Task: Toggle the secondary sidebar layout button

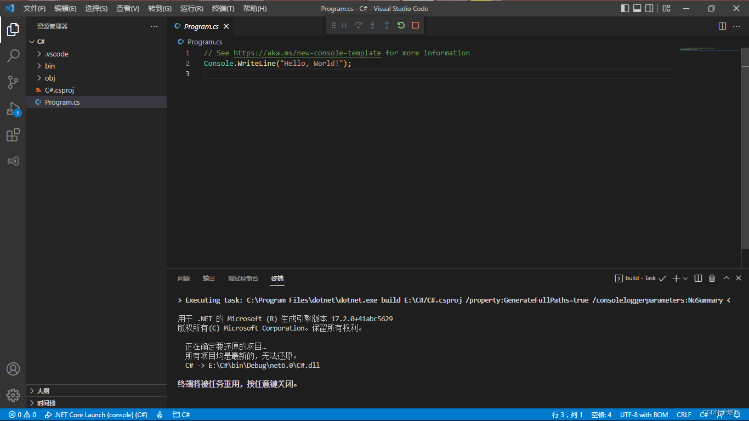Action: point(649,8)
